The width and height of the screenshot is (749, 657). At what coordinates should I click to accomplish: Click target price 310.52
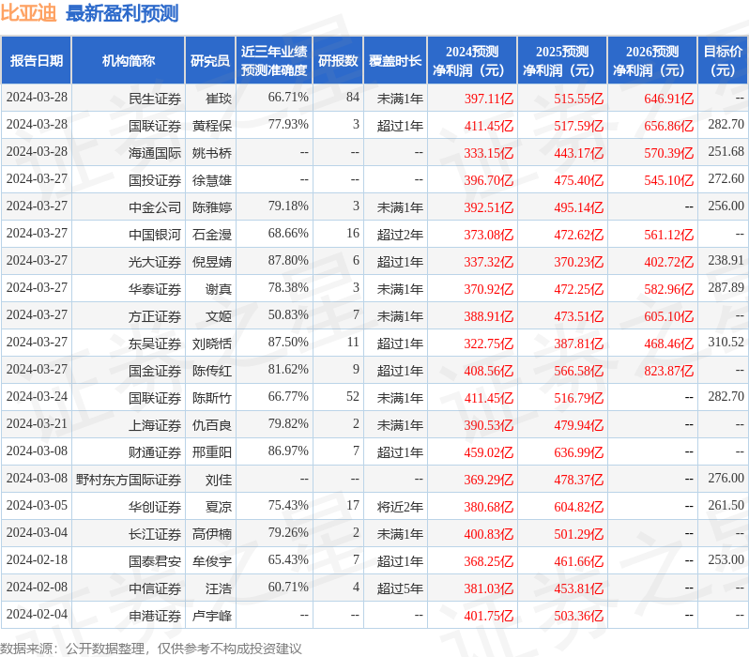click(726, 343)
